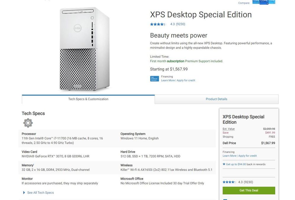Screen dimensions: 295x200
Task: Select the Tech Specs & Customization tab
Action: coord(88,99)
